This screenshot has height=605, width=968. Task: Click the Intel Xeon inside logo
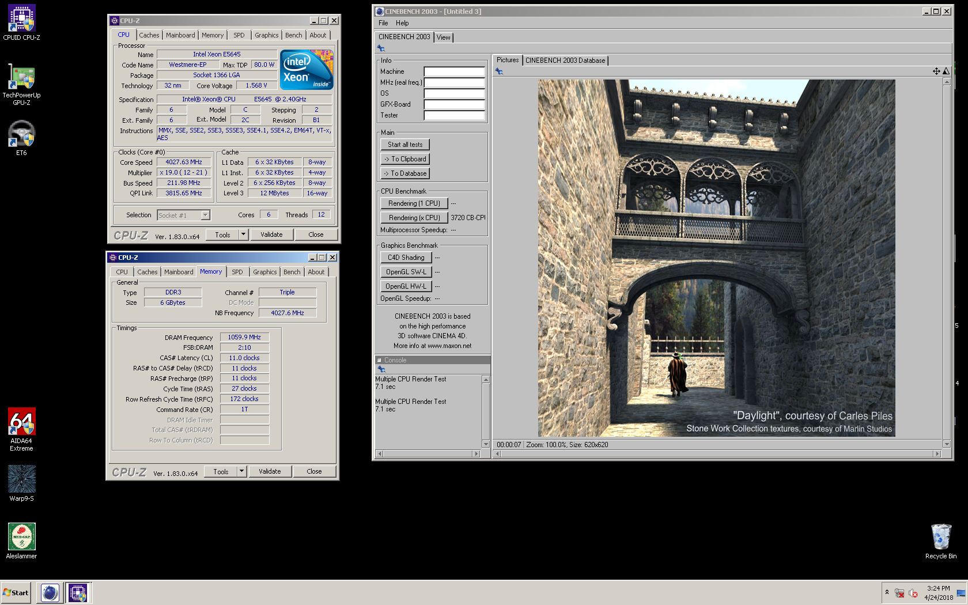click(307, 70)
